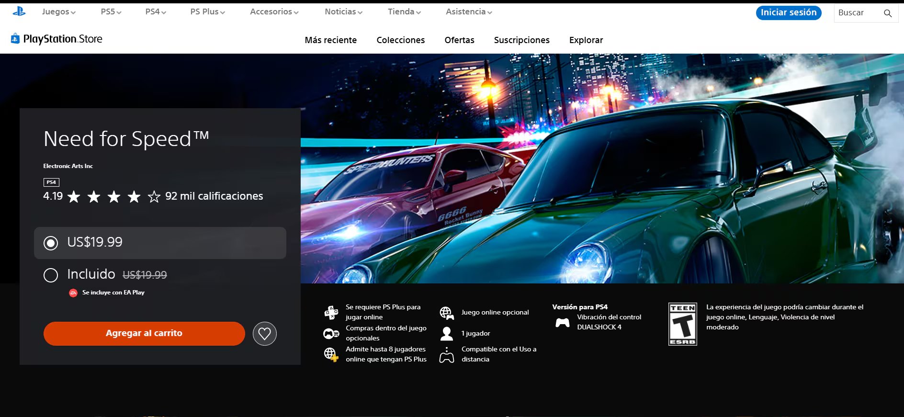Click the 8 online players globe icon
The image size is (904, 417).
331,354
